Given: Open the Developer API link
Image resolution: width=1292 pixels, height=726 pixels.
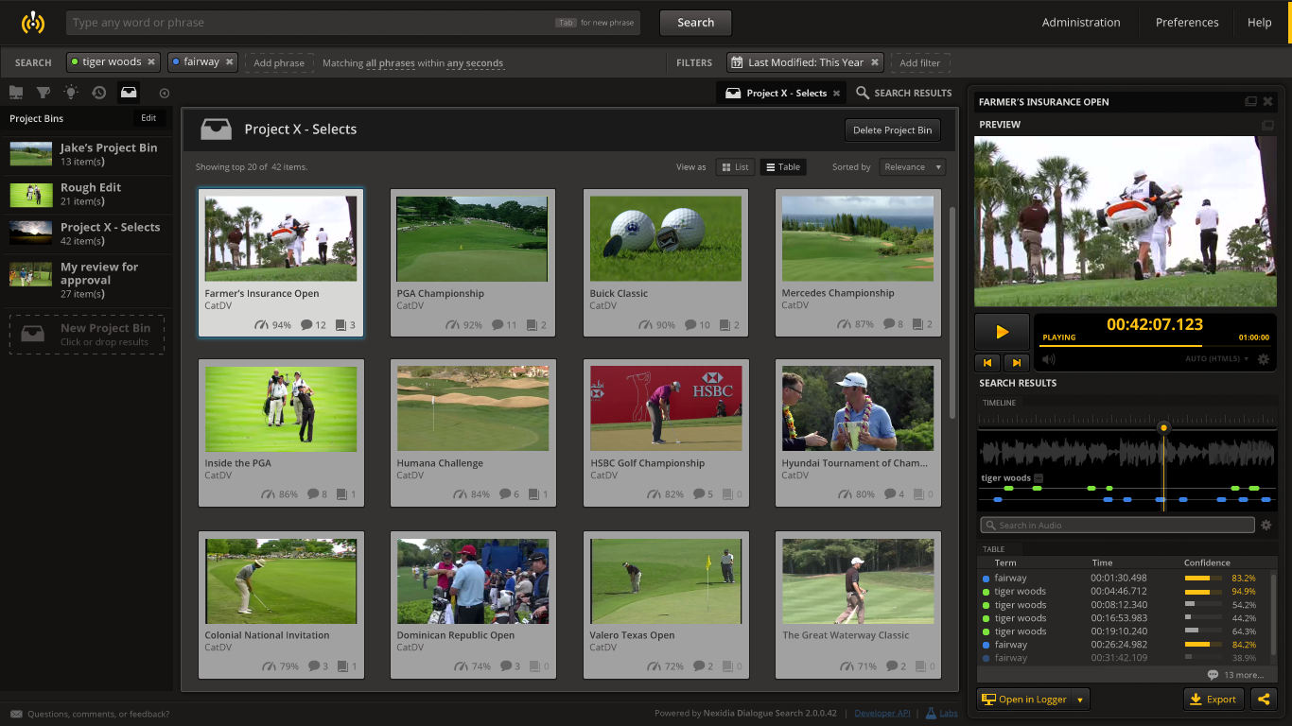Looking at the screenshot, I should tap(882, 714).
